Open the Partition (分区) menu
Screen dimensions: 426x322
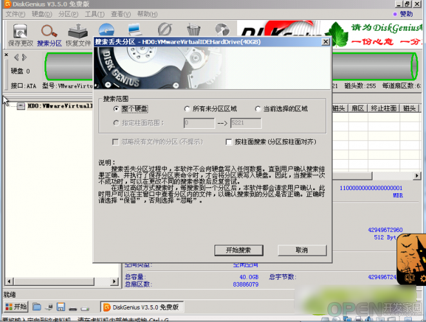pos(68,14)
